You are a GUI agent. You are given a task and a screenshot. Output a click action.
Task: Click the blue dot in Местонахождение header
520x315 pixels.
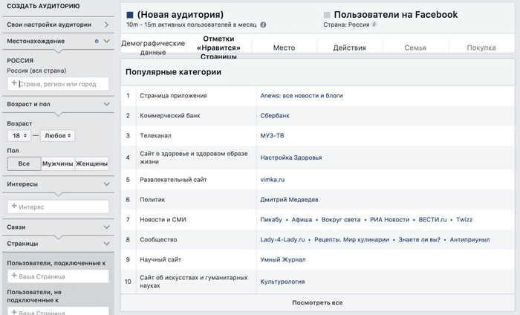[97, 41]
